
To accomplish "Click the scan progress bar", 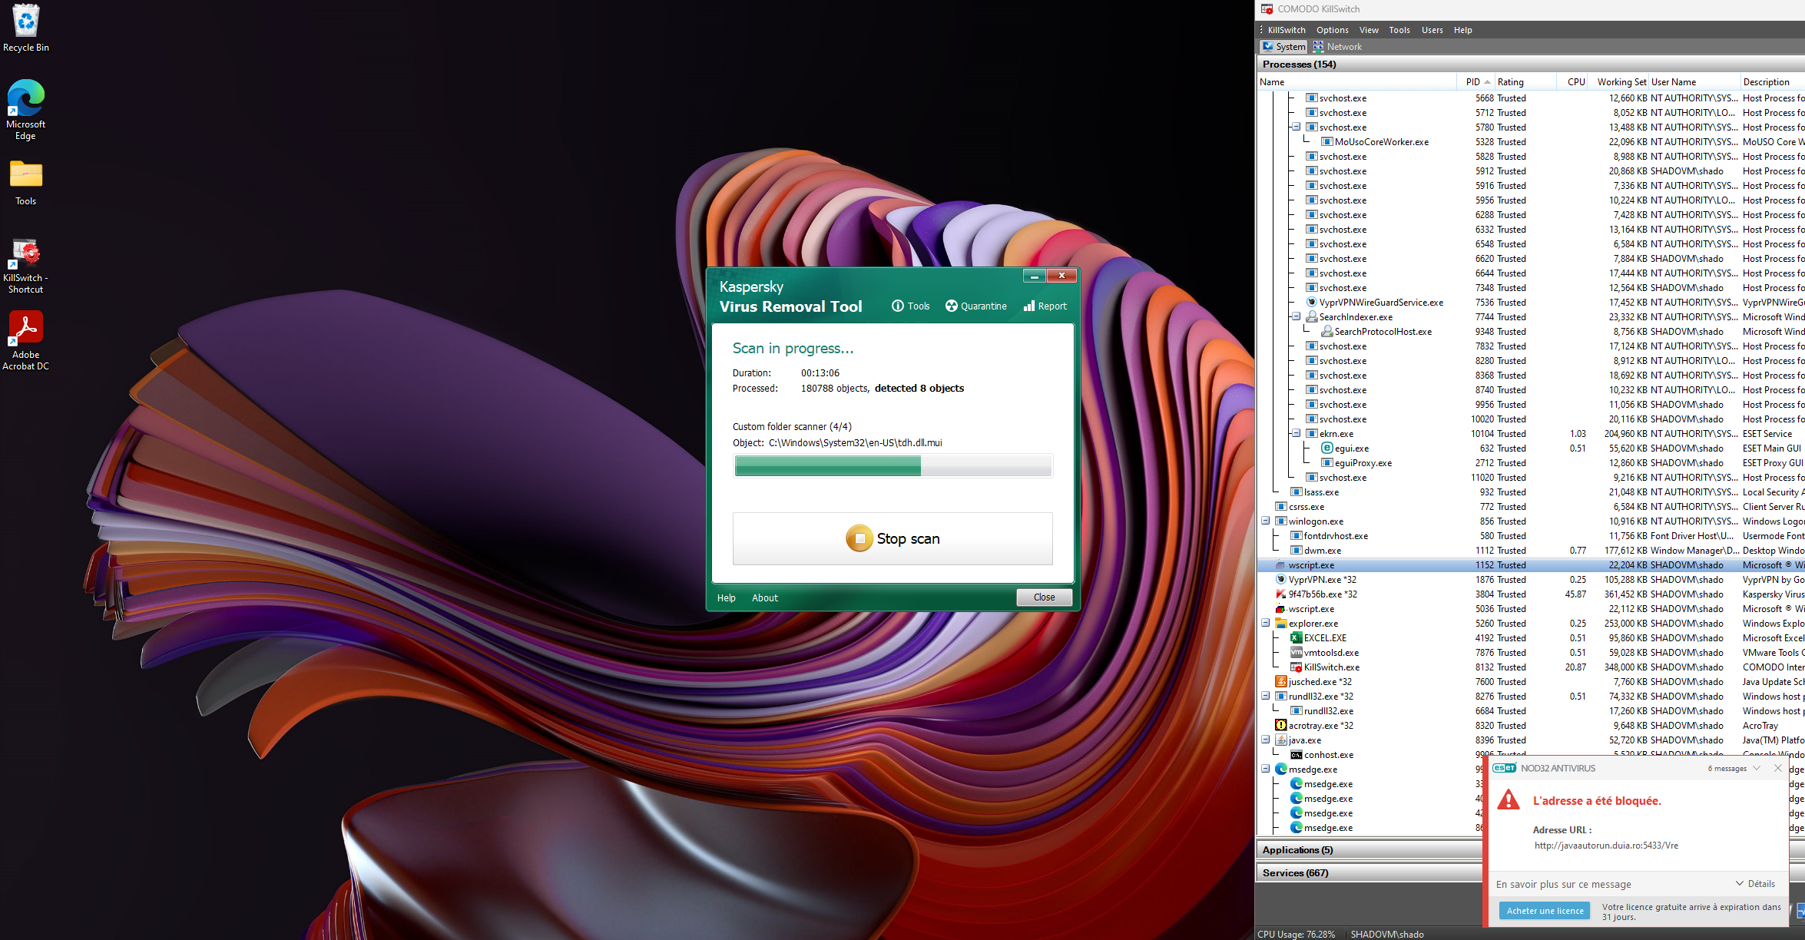I will click(893, 466).
